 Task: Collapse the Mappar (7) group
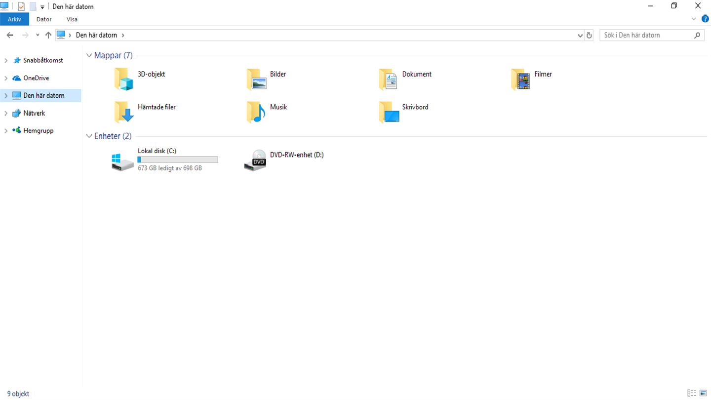pos(89,55)
